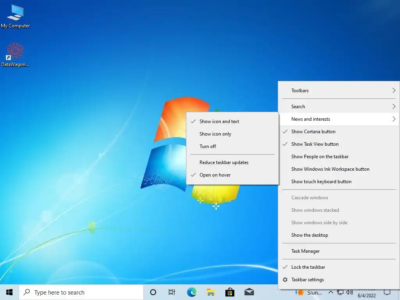Open the My Computer desktop icon
The image size is (400, 300).
(x=15, y=16)
